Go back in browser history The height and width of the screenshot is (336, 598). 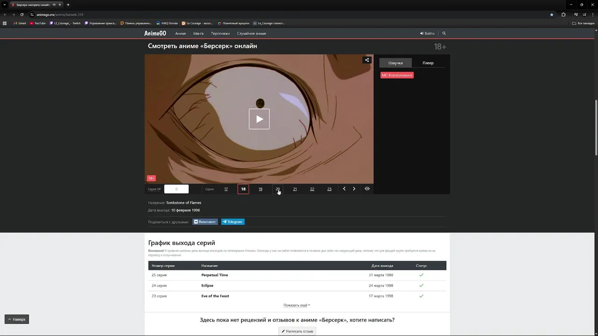tap(5, 14)
